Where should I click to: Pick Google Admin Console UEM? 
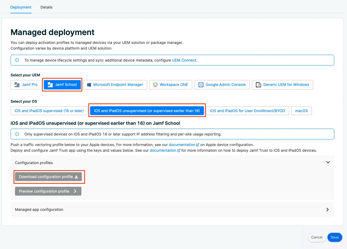(222, 85)
